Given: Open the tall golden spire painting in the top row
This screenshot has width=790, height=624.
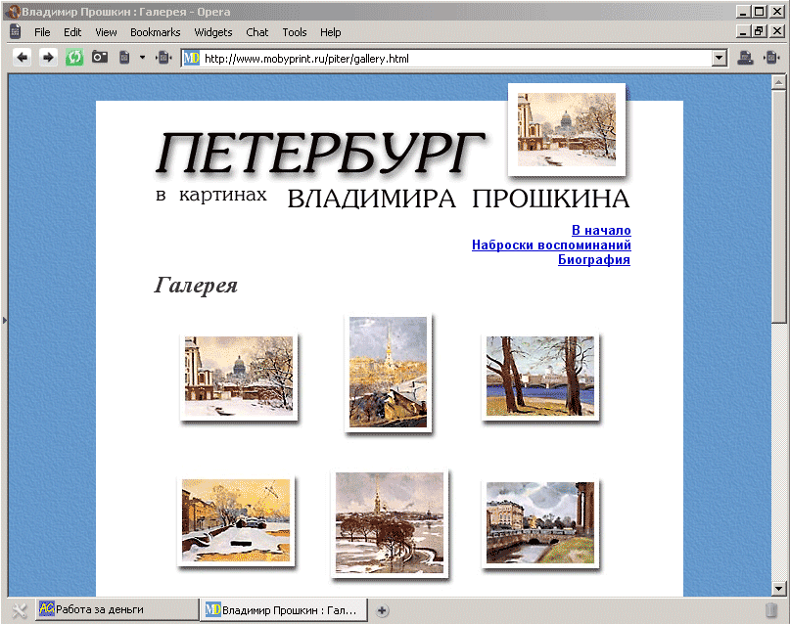Looking at the screenshot, I should point(388,373).
